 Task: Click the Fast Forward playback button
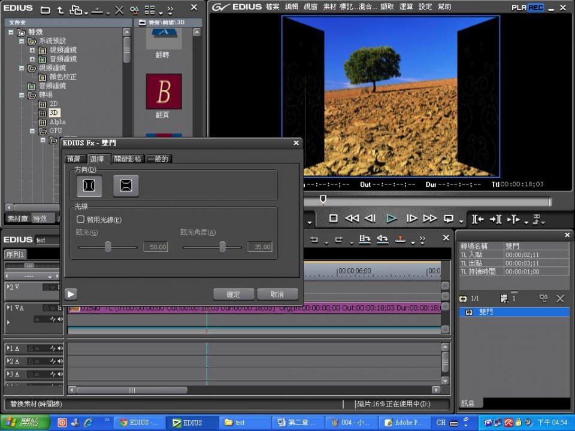(x=430, y=218)
